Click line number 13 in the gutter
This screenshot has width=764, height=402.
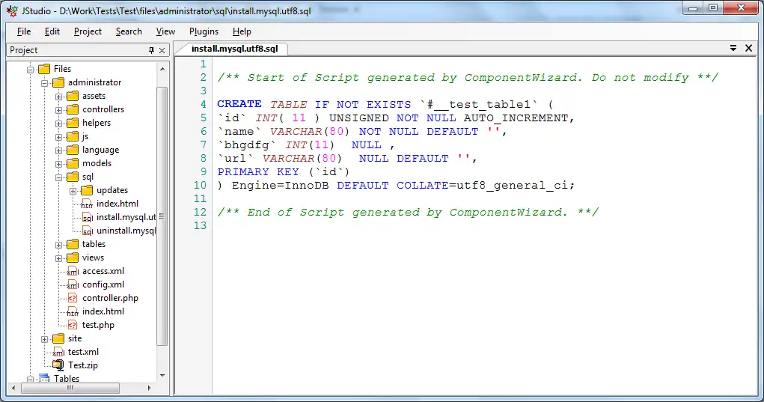(201, 225)
